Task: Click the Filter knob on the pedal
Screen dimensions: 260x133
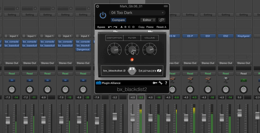Action: click(x=132, y=50)
